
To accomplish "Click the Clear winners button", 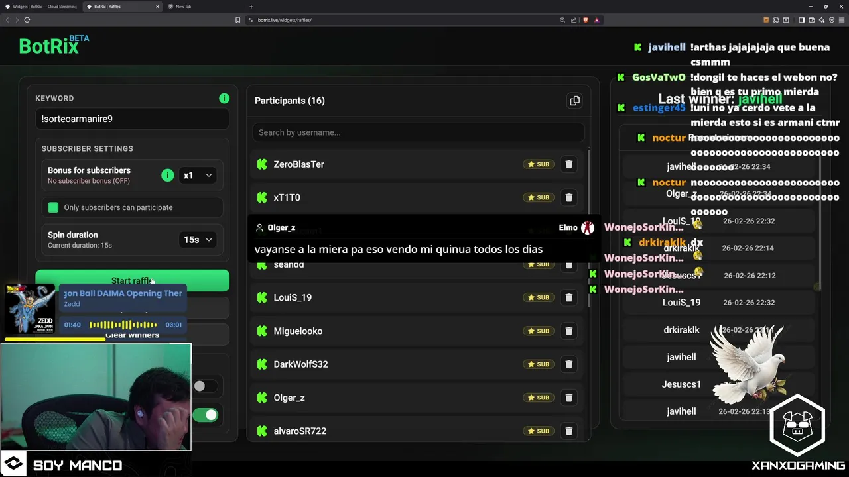I will 132,335.
